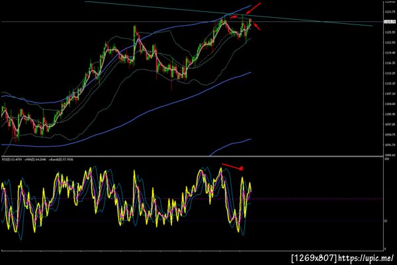Click the 32 level label on RSI scale
Viewport: 397px width, 265px height.
pyautogui.click(x=386, y=221)
